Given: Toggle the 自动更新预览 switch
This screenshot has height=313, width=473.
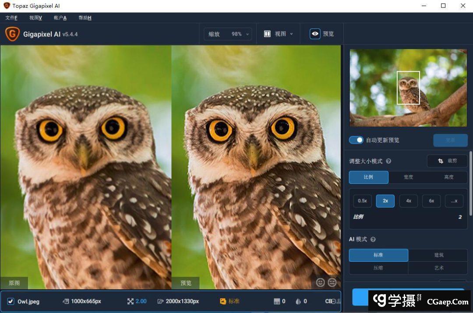Looking at the screenshot, I should point(356,140).
